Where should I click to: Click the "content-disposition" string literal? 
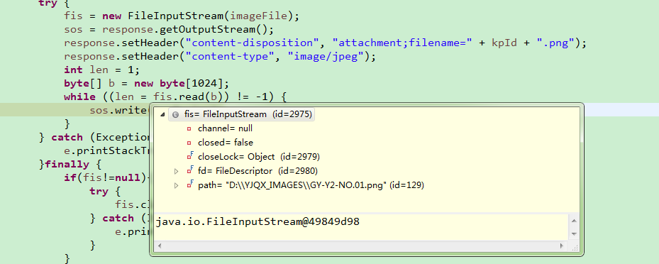(252, 43)
